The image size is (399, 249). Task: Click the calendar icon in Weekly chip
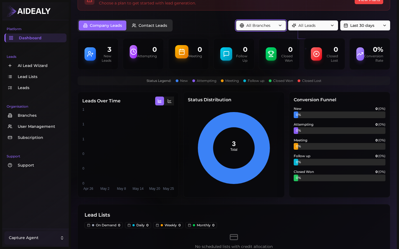tap(157, 225)
